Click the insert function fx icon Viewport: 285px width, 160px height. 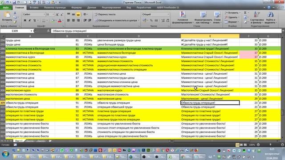(x=48, y=31)
